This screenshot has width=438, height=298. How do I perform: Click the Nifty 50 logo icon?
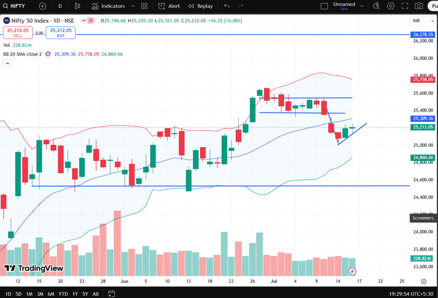6,21
